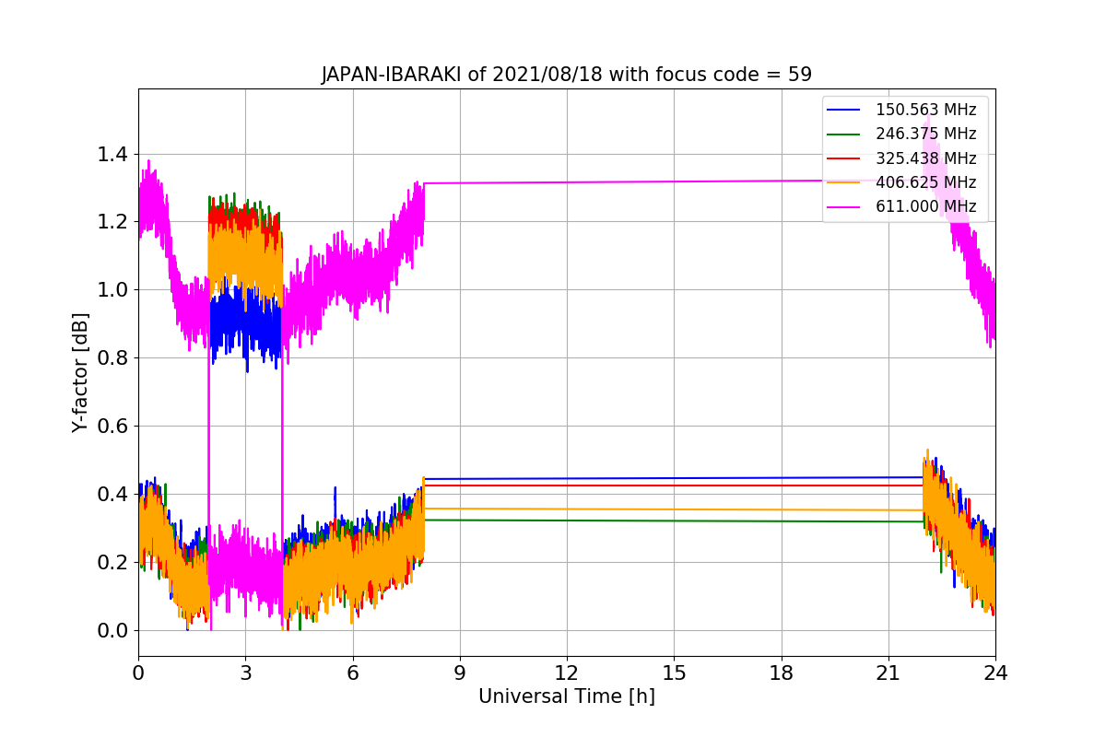The height and width of the screenshot is (737, 1106).
Task: Select the 246.375 MHz legend label
Action: (x=925, y=134)
